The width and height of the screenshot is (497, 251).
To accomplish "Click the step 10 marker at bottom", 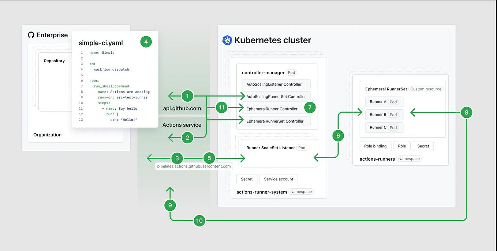I will click(199, 221).
